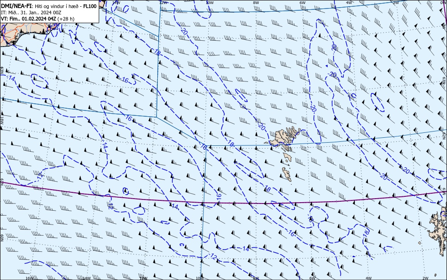Click the '(+28 h)' forecast offset text

pos(66,19)
